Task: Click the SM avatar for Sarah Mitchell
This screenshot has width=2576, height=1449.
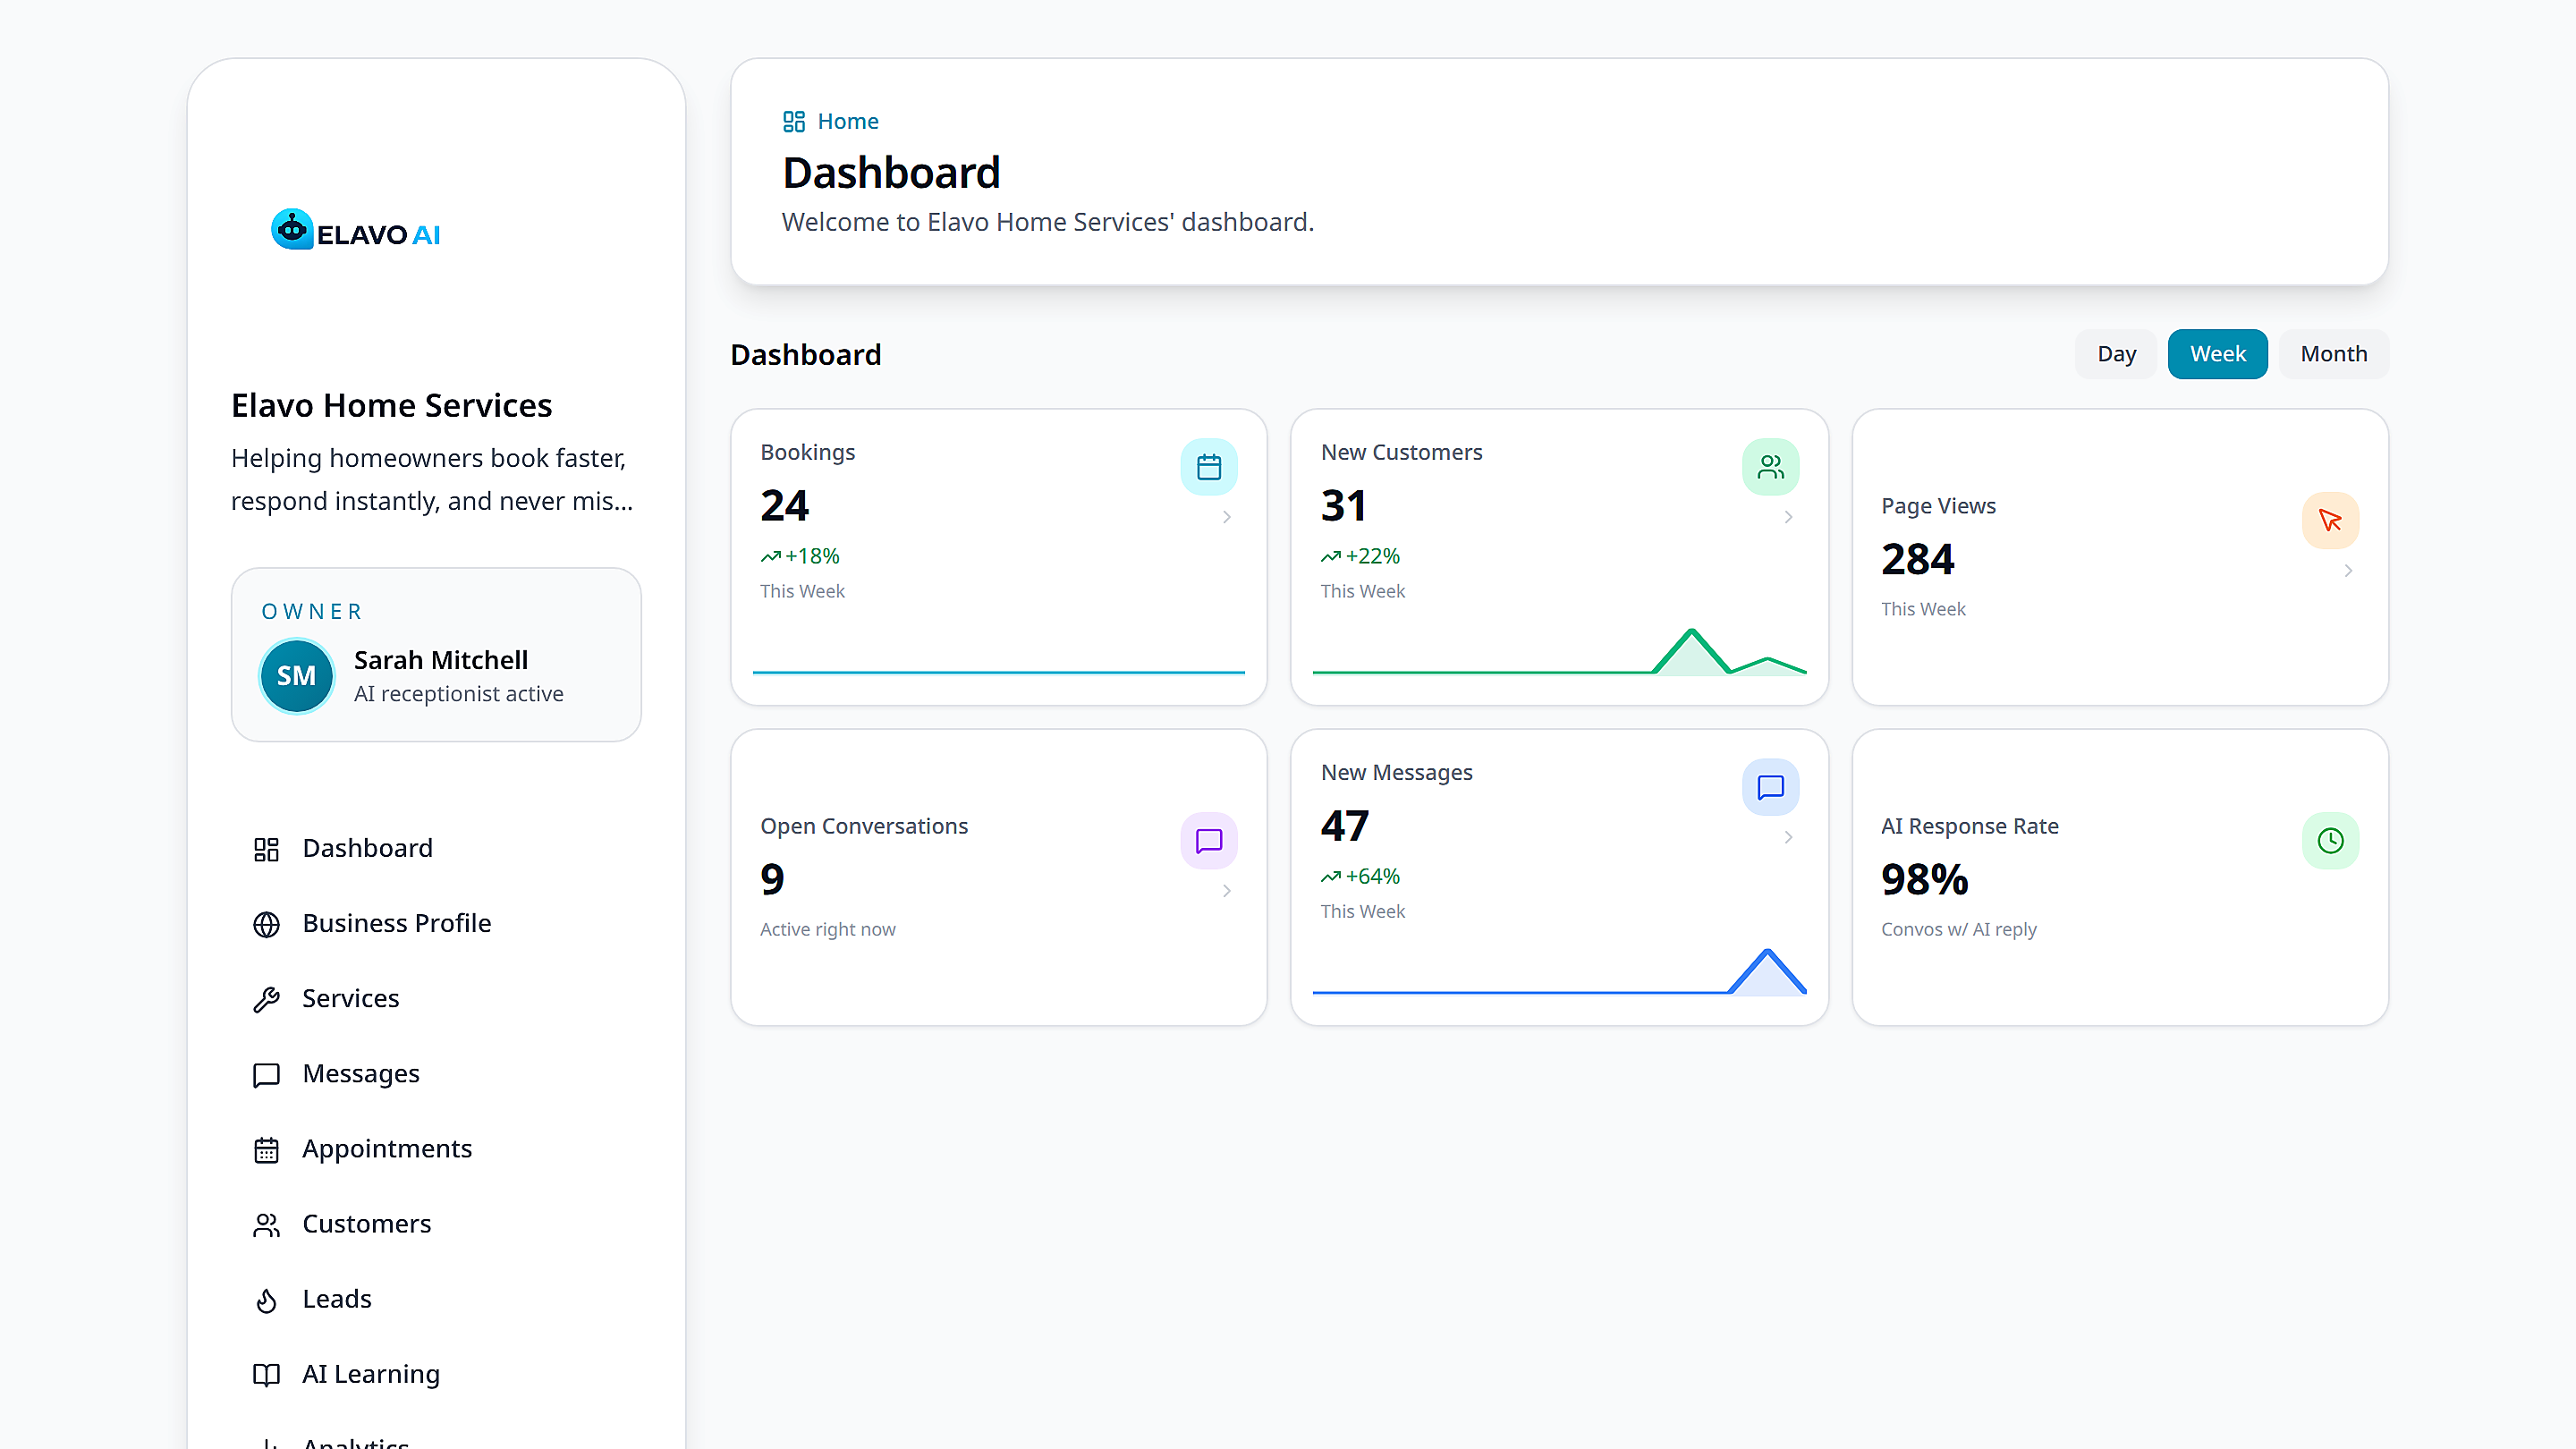Action: tap(296, 676)
